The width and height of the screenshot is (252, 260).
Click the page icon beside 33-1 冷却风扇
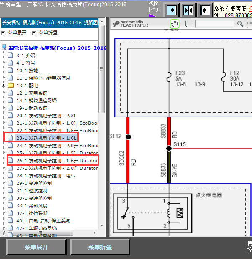[10, 206]
